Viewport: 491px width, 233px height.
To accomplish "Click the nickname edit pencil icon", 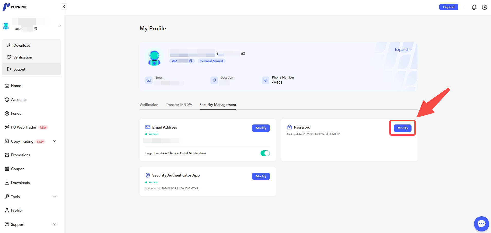I will [x=242, y=53].
